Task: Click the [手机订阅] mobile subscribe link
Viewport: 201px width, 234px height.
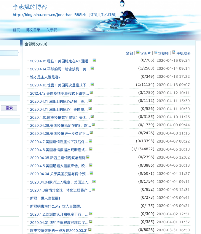Action: click(x=108, y=15)
